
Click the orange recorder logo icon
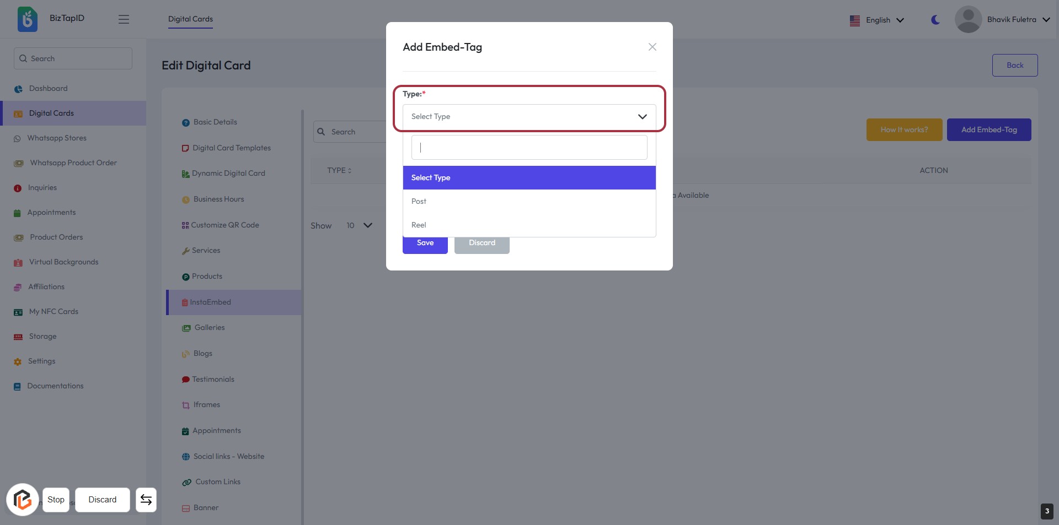(23, 500)
